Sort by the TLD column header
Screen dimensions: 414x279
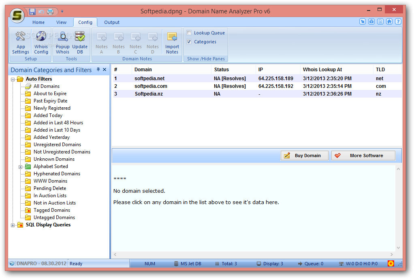pyautogui.click(x=387, y=70)
